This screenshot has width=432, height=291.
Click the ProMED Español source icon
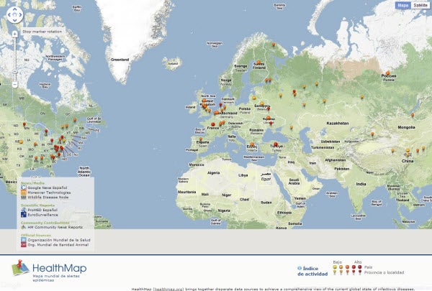coord(24,210)
